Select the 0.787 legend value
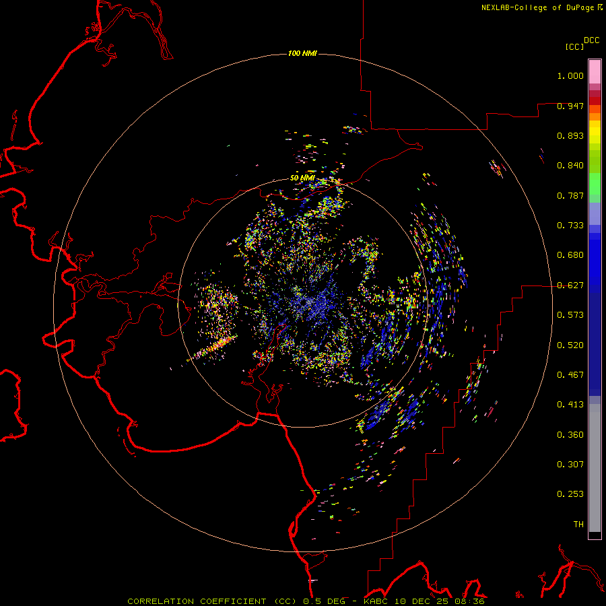606x606 pixels. pyautogui.click(x=570, y=195)
